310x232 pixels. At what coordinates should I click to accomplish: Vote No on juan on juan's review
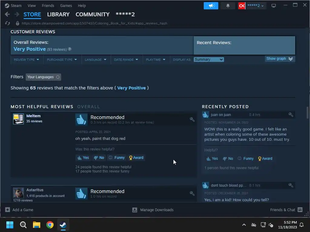[228, 159]
